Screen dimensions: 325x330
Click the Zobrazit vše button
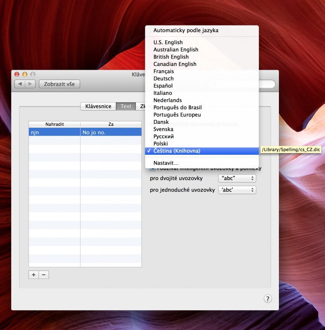point(59,84)
